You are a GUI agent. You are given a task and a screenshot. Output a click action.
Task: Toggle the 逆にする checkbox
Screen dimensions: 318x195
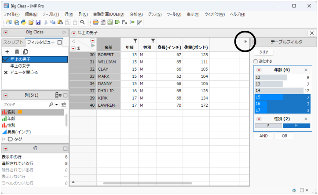coord(256,61)
